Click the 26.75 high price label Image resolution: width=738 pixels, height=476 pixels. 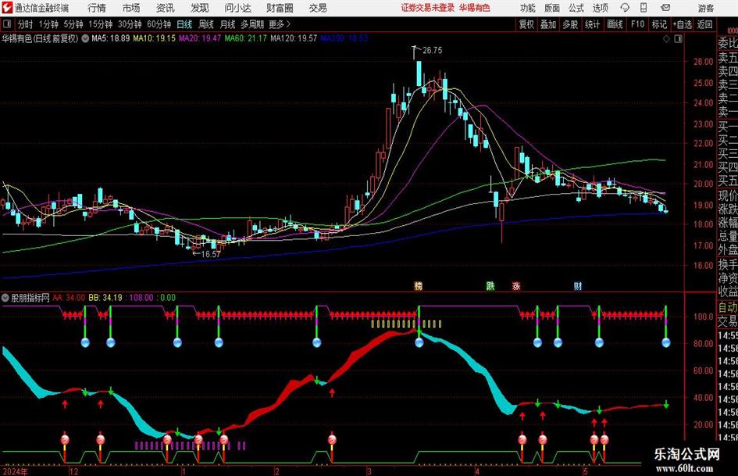(432, 50)
